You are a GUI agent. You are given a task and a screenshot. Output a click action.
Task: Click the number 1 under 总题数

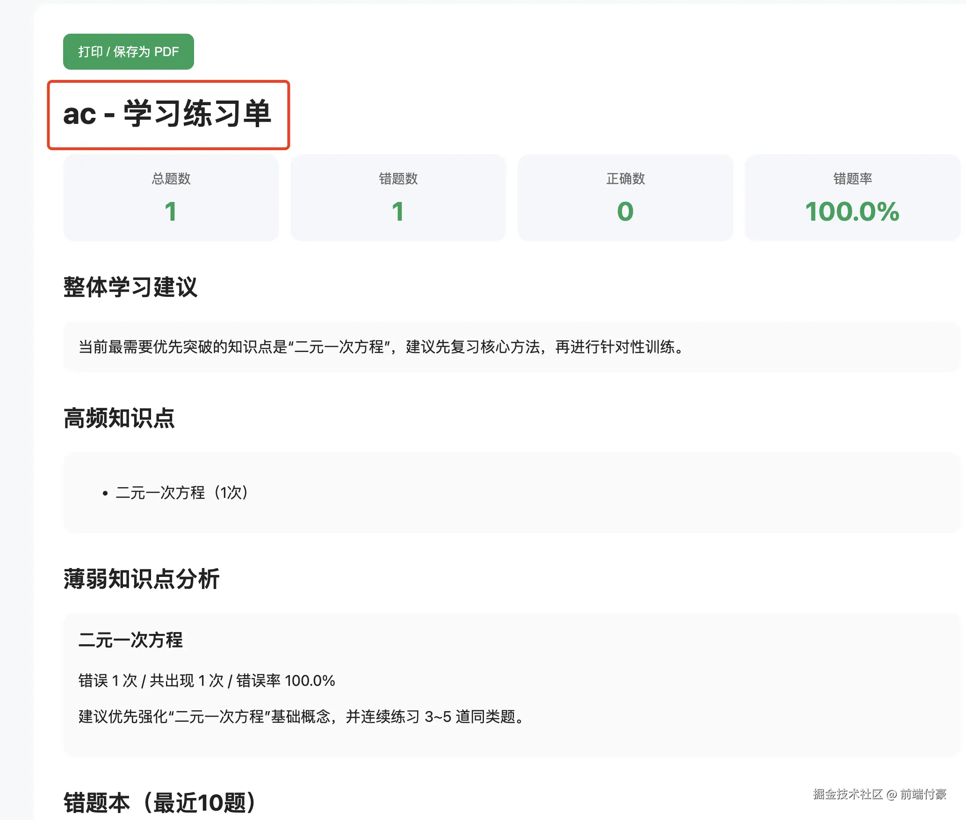pyautogui.click(x=171, y=211)
